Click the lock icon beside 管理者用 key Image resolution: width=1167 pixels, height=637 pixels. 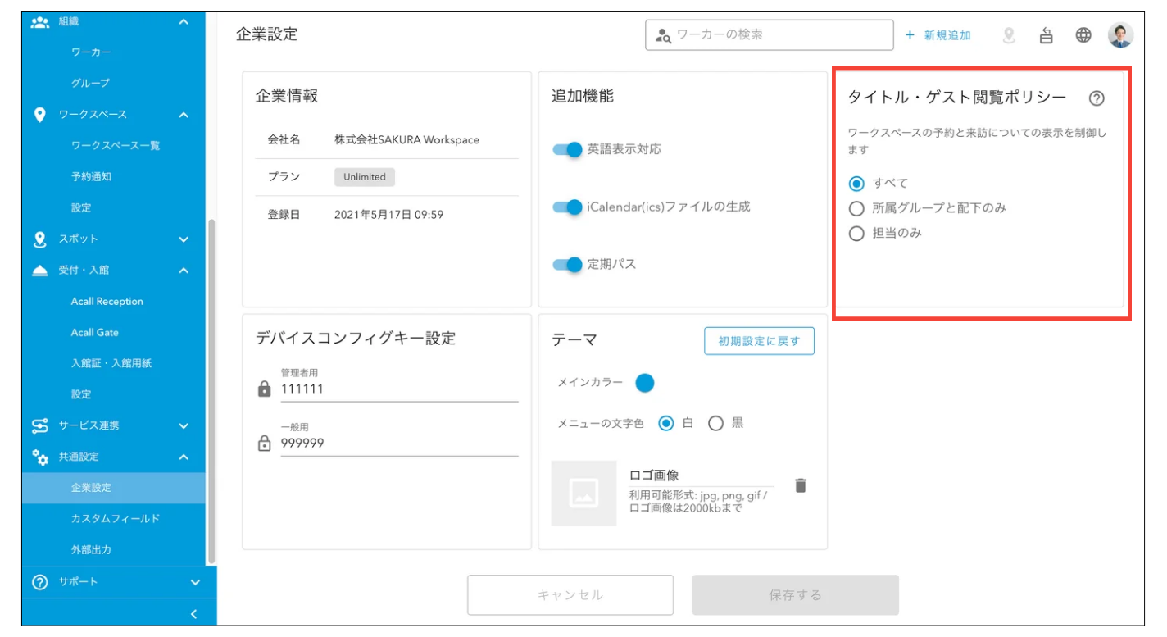[x=264, y=389]
